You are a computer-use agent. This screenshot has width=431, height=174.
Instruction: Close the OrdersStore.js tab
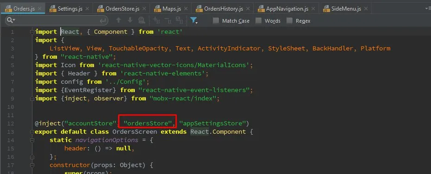tap(144, 9)
